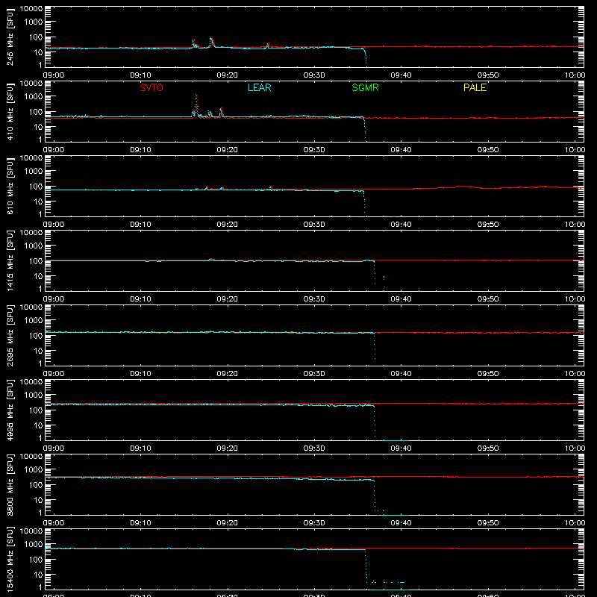This screenshot has height=597, width=597.
Task: Click 09:20 tick label under 245 MHz panel
Action: (x=228, y=75)
